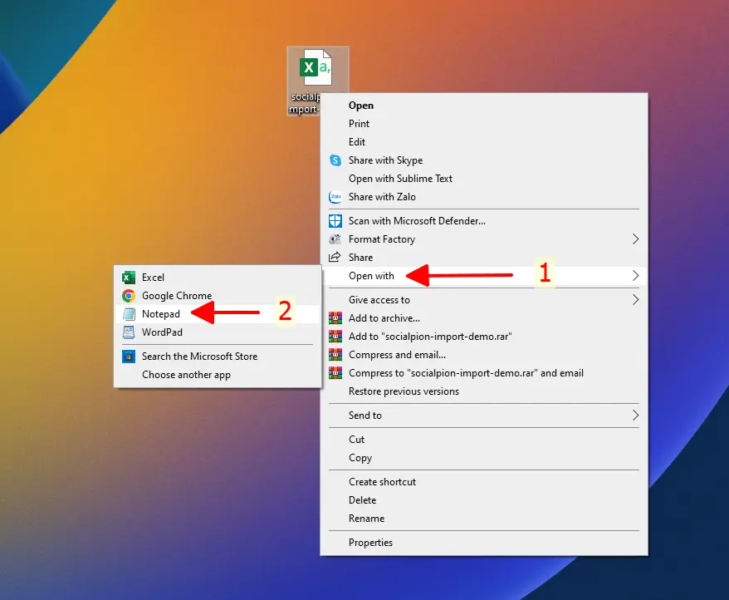The height and width of the screenshot is (600, 729).
Task: Click the WinRAR icon beside Compress and email...
Action: coord(335,355)
